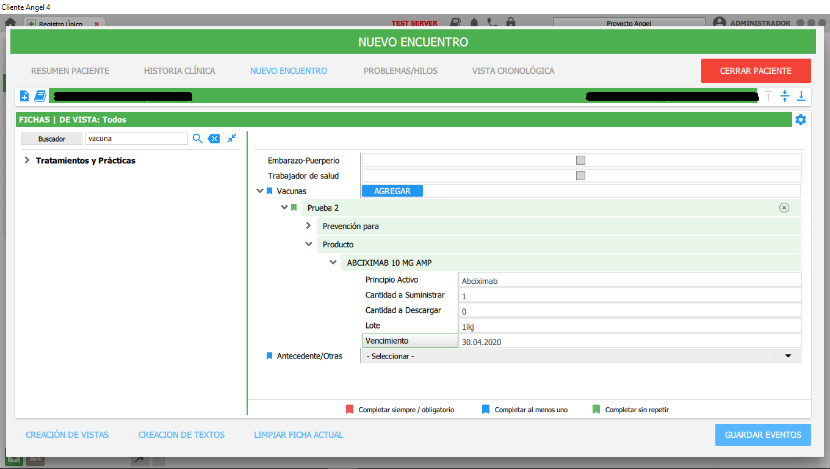
Task: Check the Embarazo-Puerperio checkbox
Action: [581, 161]
